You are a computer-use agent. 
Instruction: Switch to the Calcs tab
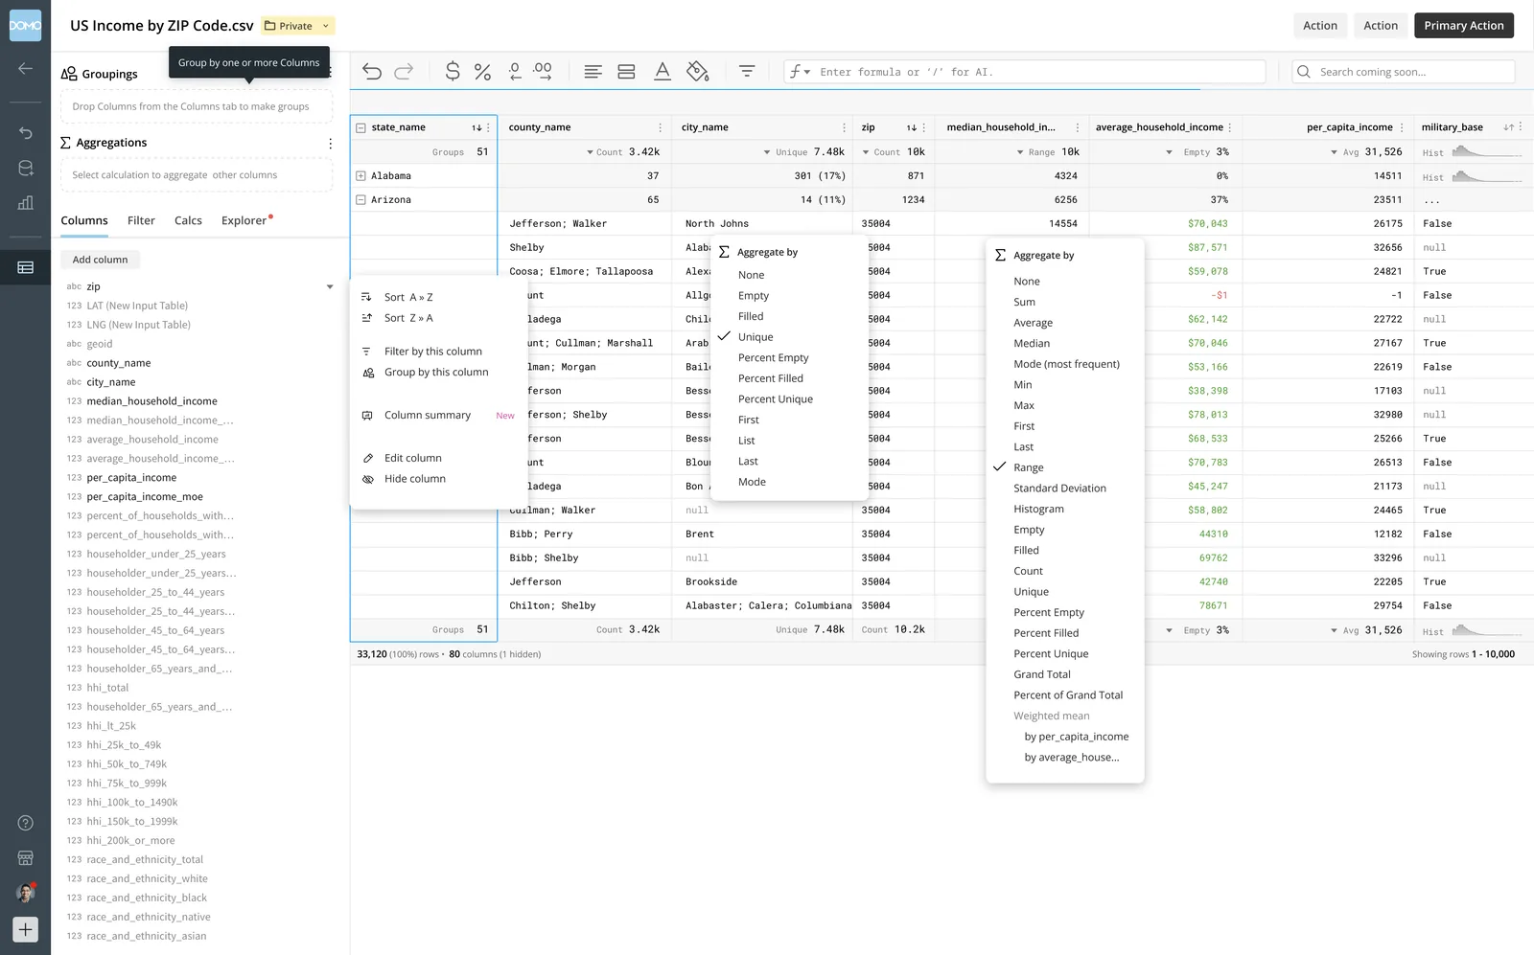pyautogui.click(x=188, y=220)
